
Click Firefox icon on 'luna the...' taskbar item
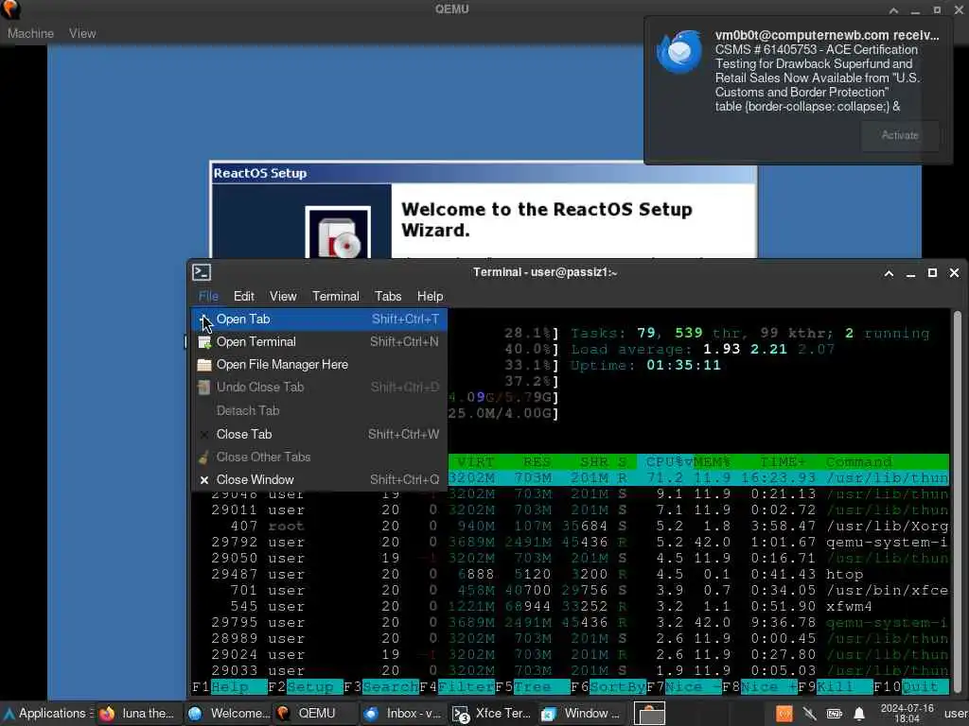[x=107, y=715]
